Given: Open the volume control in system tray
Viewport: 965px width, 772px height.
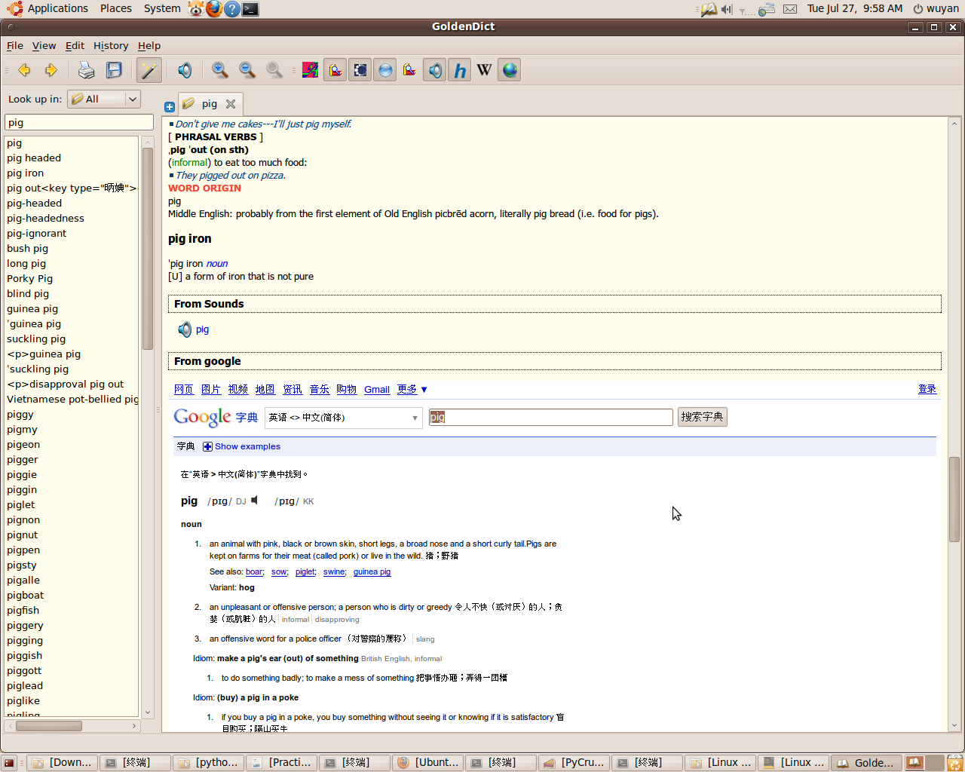Looking at the screenshot, I should point(726,9).
